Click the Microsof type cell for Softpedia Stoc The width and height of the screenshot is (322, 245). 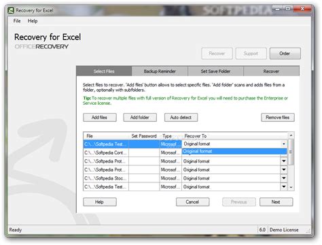tap(171, 178)
